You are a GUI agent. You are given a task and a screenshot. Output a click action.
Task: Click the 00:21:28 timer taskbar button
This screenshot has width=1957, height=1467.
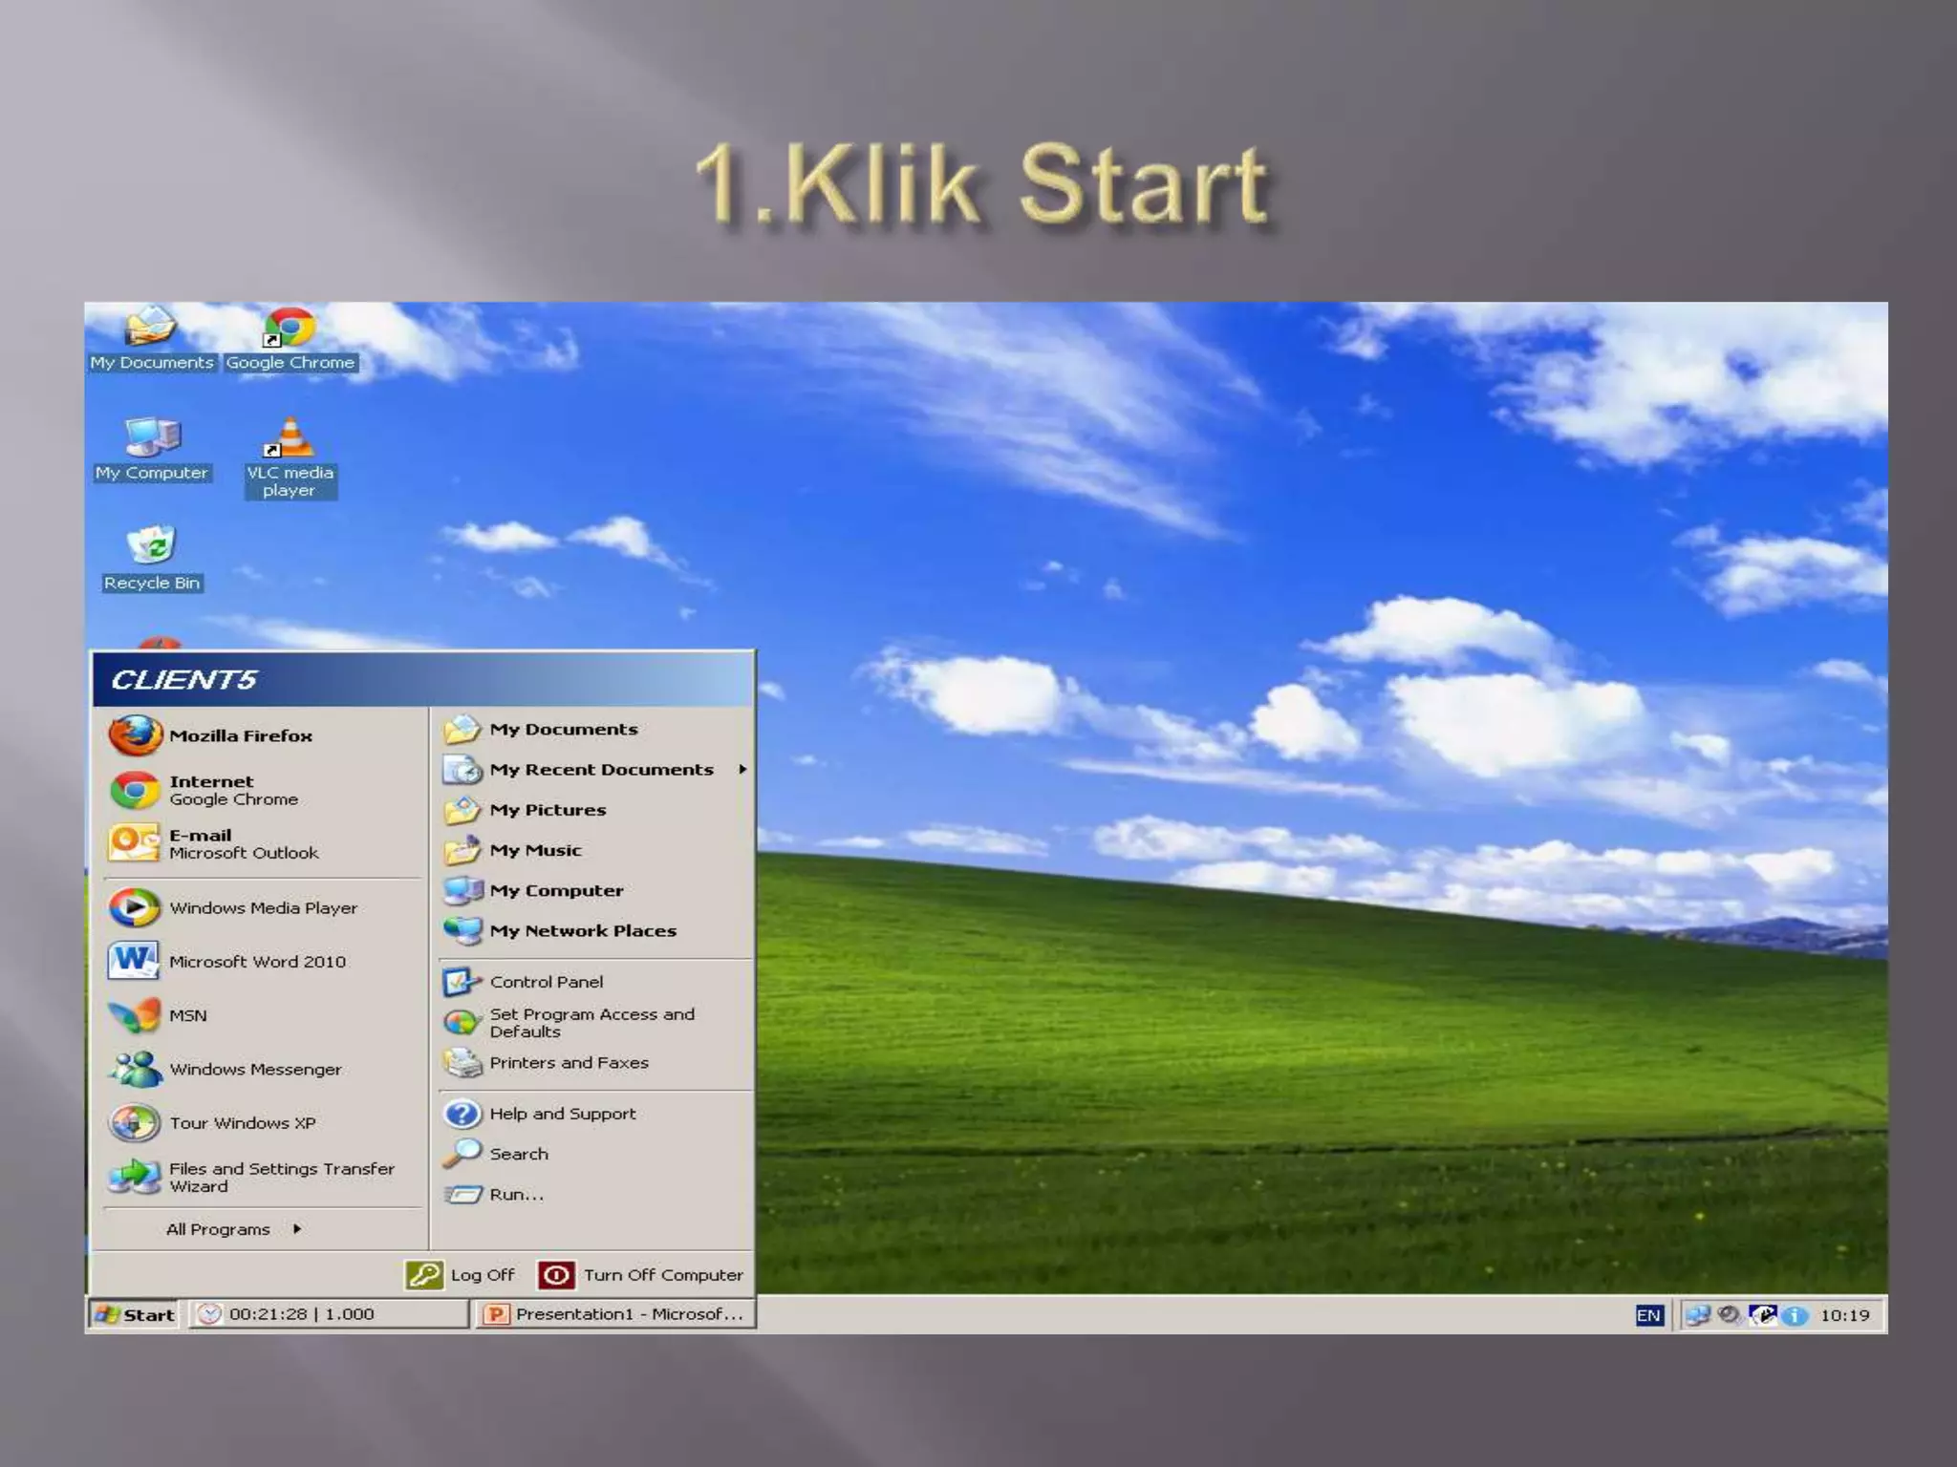point(328,1314)
